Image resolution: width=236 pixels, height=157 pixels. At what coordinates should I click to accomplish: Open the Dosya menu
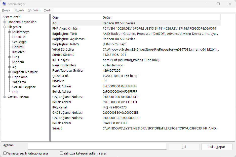click(6, 10)
